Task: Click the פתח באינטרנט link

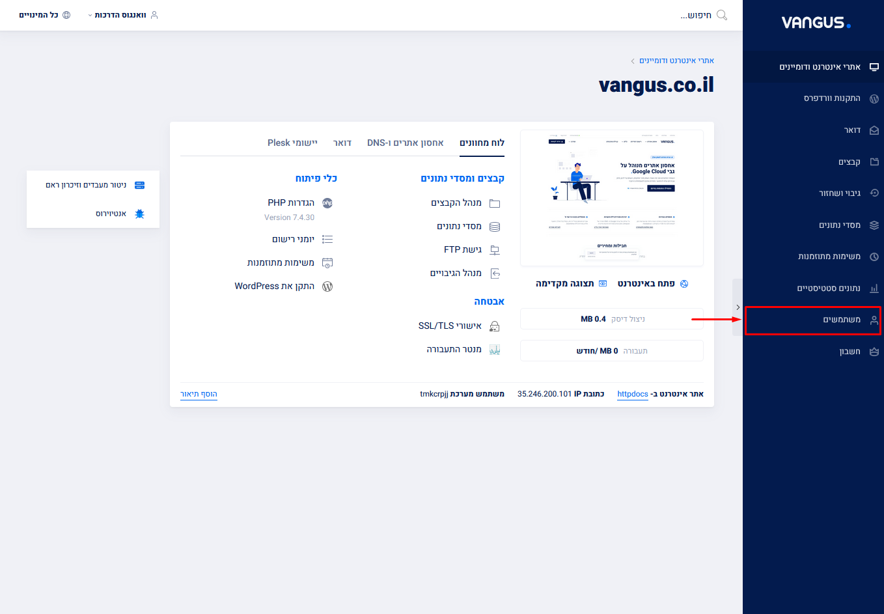Action: coord(646,284)
